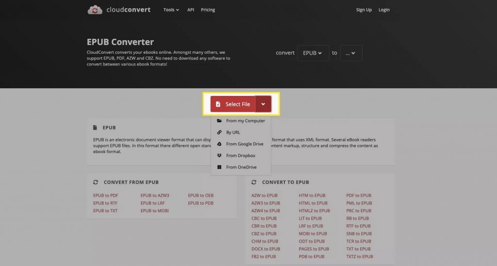The image size is (497, 266).
Task: Open SNB to EPUB link
Action: (359, 234)
